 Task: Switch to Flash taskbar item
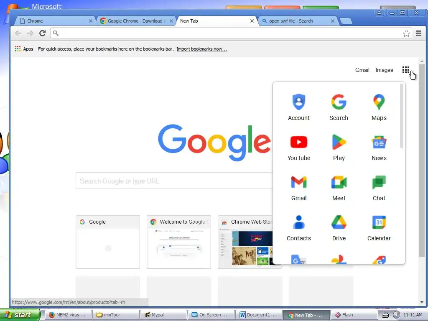pyautogui.click(x=354, y=315)
